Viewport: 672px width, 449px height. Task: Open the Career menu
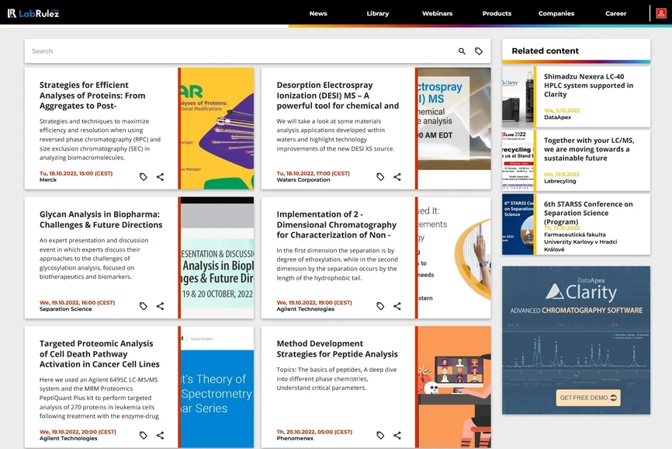point(615,13)
